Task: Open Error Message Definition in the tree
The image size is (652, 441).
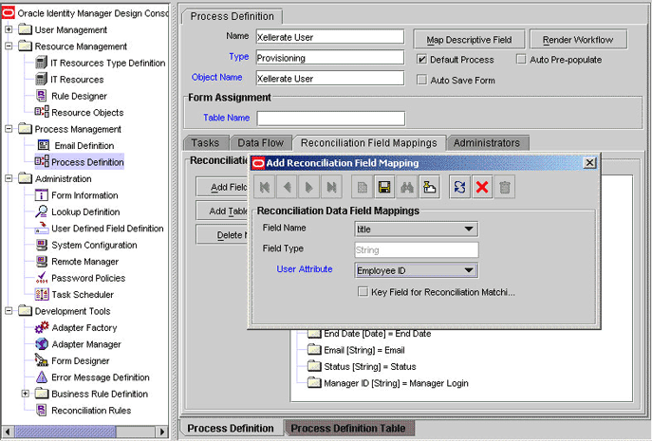Action: (92, 377)
